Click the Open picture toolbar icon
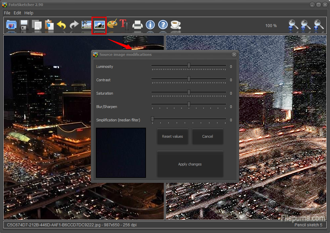The image size is (330, 233). click(x=11, y=25)
